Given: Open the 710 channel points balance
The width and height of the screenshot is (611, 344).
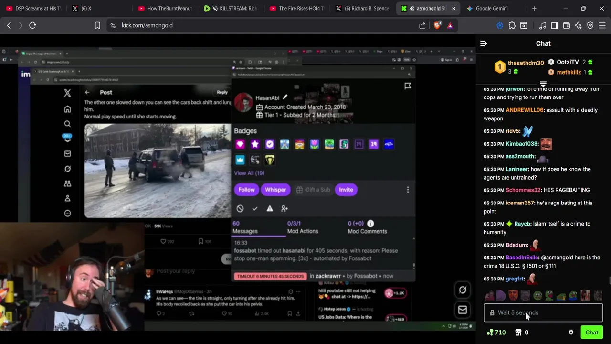Looking at the screenshot, I should tap(496, 333).
